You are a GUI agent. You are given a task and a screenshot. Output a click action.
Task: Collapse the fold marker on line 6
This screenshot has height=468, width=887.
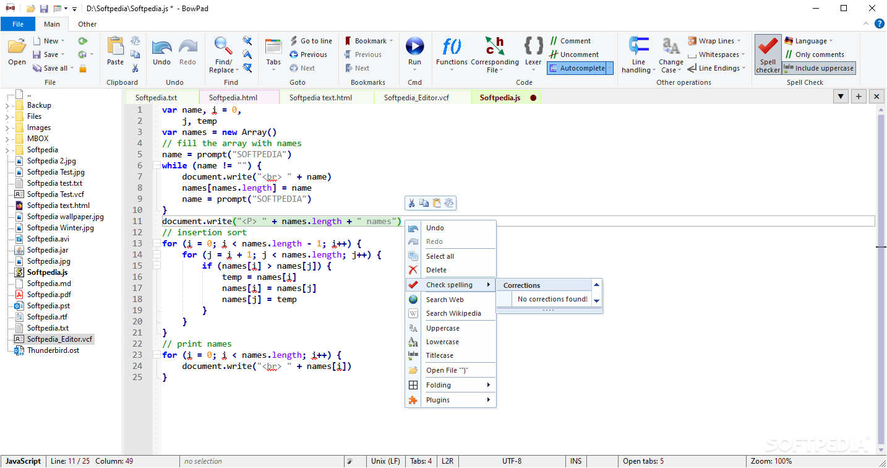[156, 165]
